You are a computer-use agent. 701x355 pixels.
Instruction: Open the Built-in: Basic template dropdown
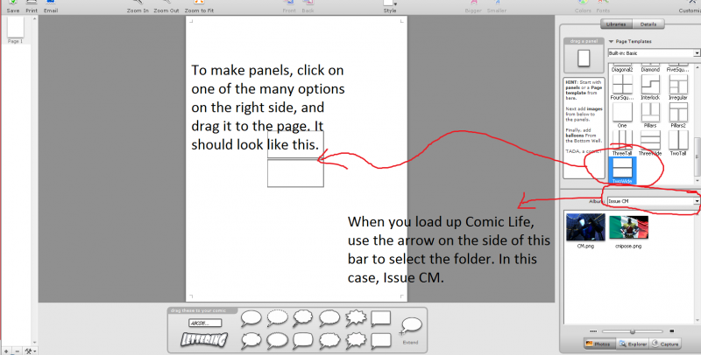coord(654,53)
